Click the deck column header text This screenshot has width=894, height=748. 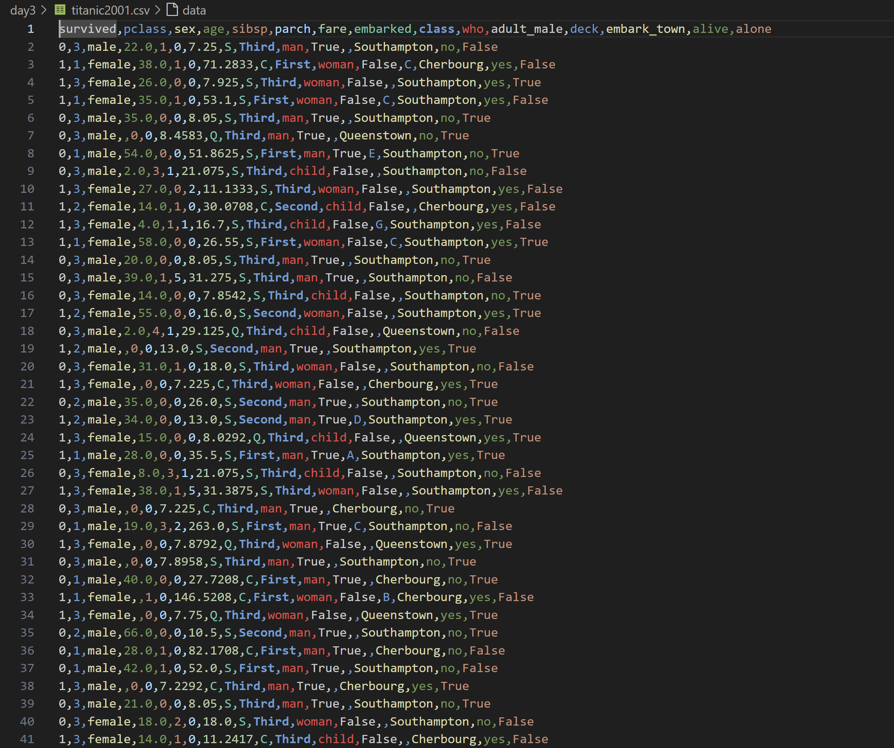point(584,29)
